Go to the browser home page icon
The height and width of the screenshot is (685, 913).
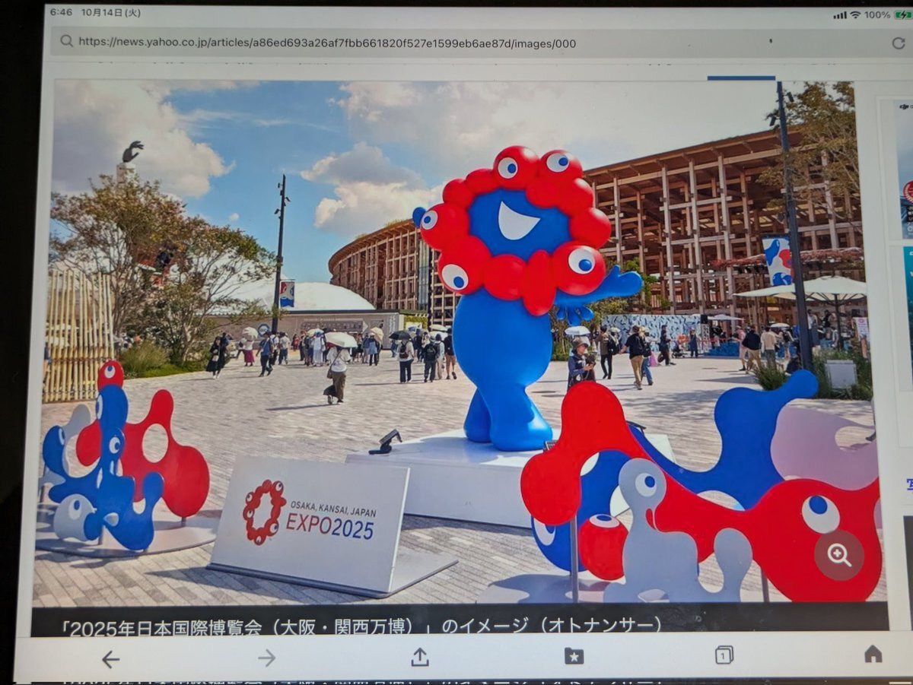click(873, 654)
